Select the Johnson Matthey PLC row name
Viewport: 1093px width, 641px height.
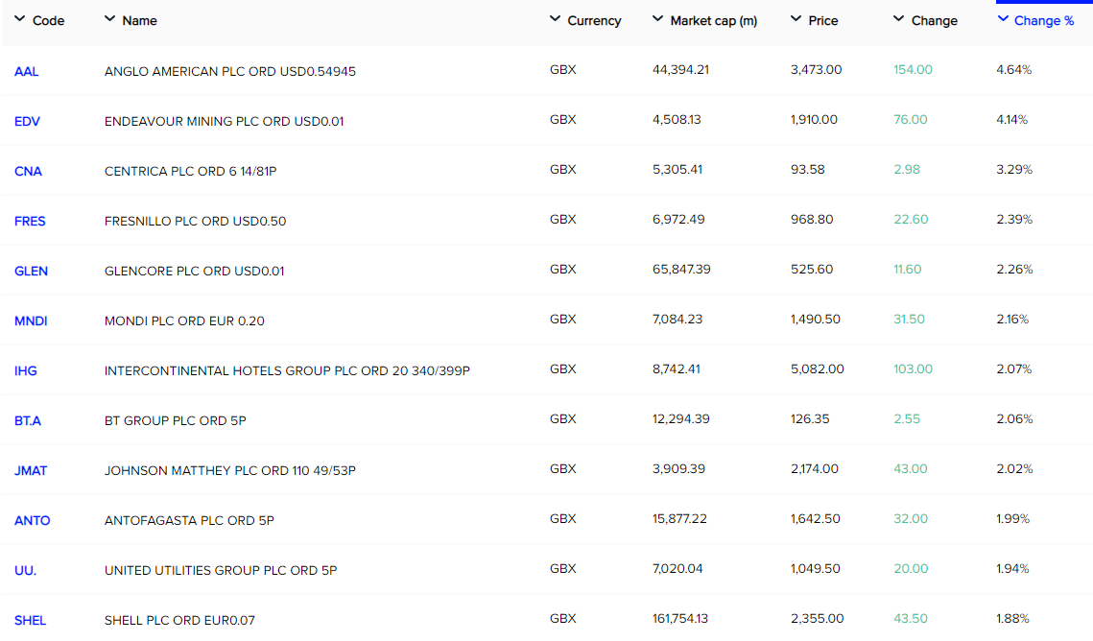point(230,471)
